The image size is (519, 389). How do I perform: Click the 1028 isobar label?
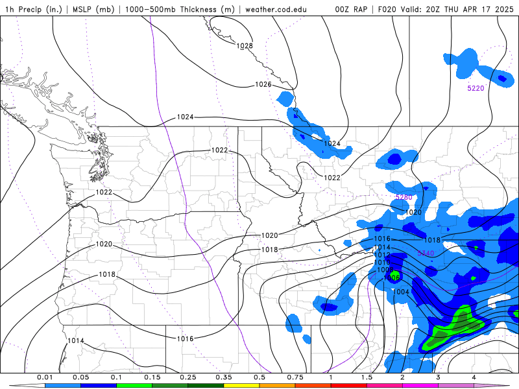click(x=245, y=45)
